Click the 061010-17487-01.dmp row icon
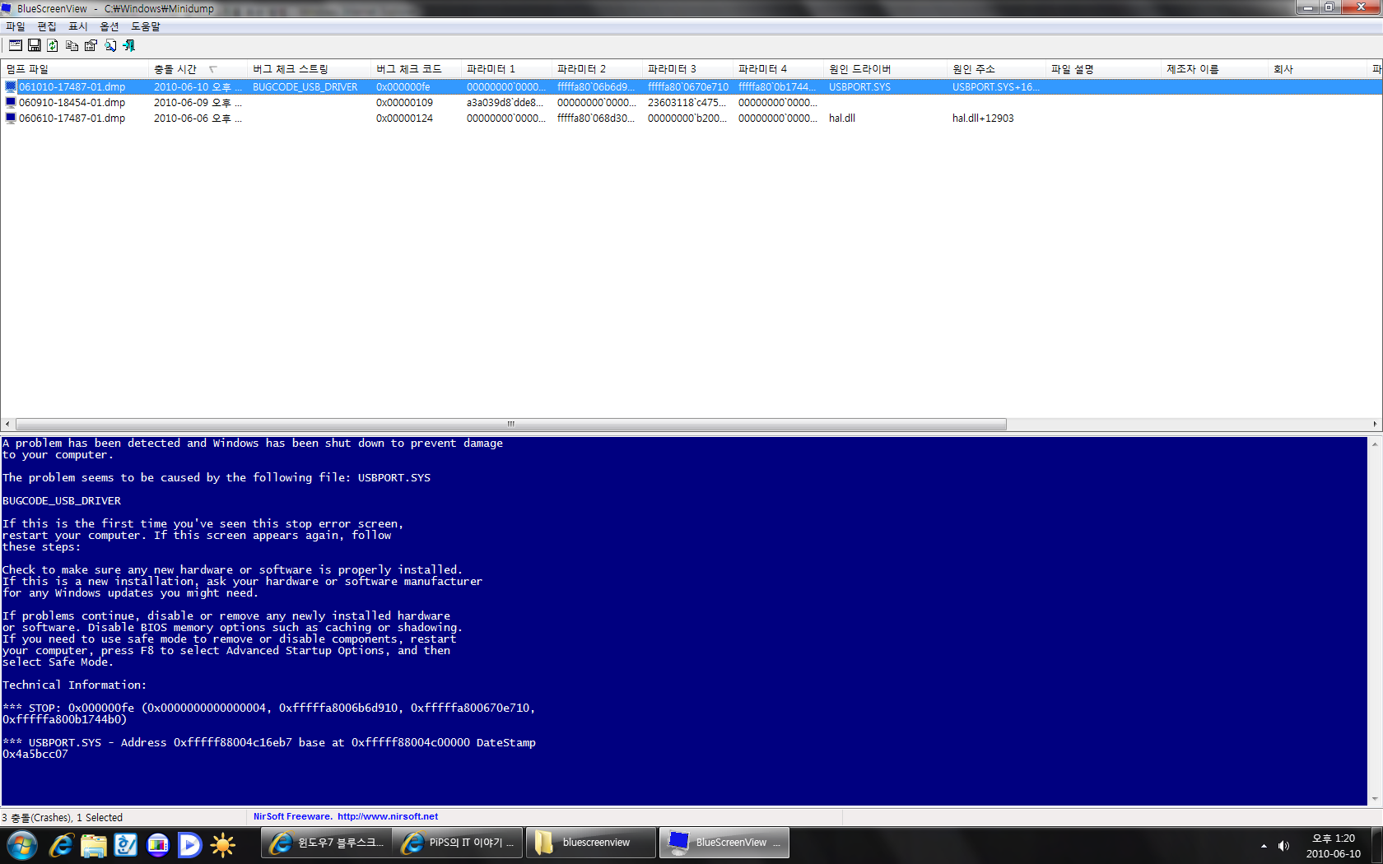 [11, 86]
